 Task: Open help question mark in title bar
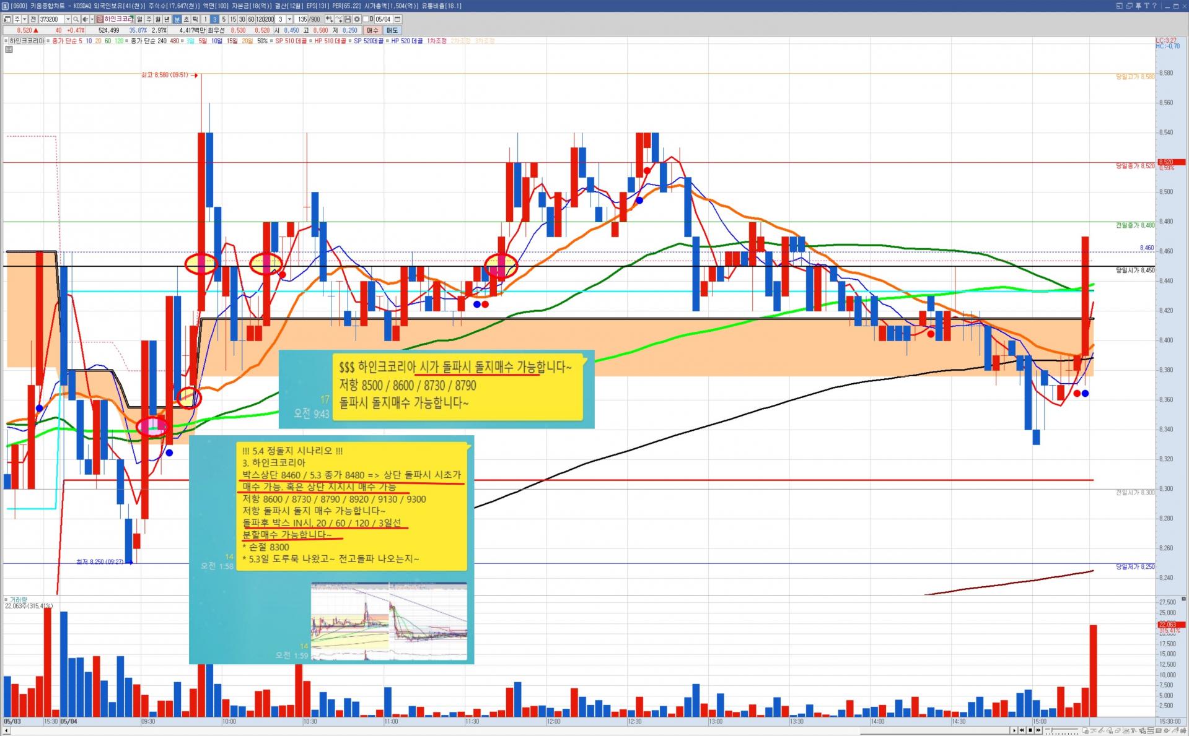(1154, 6)
